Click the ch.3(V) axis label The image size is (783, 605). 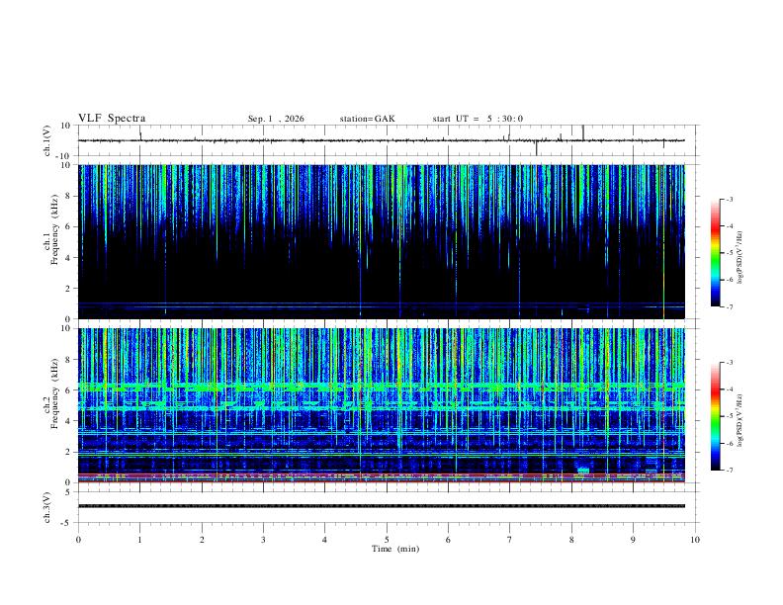coord(47,507)
